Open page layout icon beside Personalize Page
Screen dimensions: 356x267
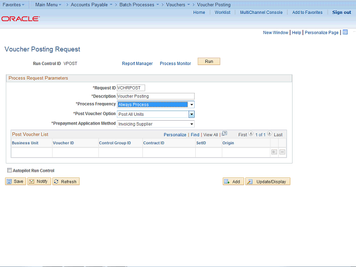[345, 32]
